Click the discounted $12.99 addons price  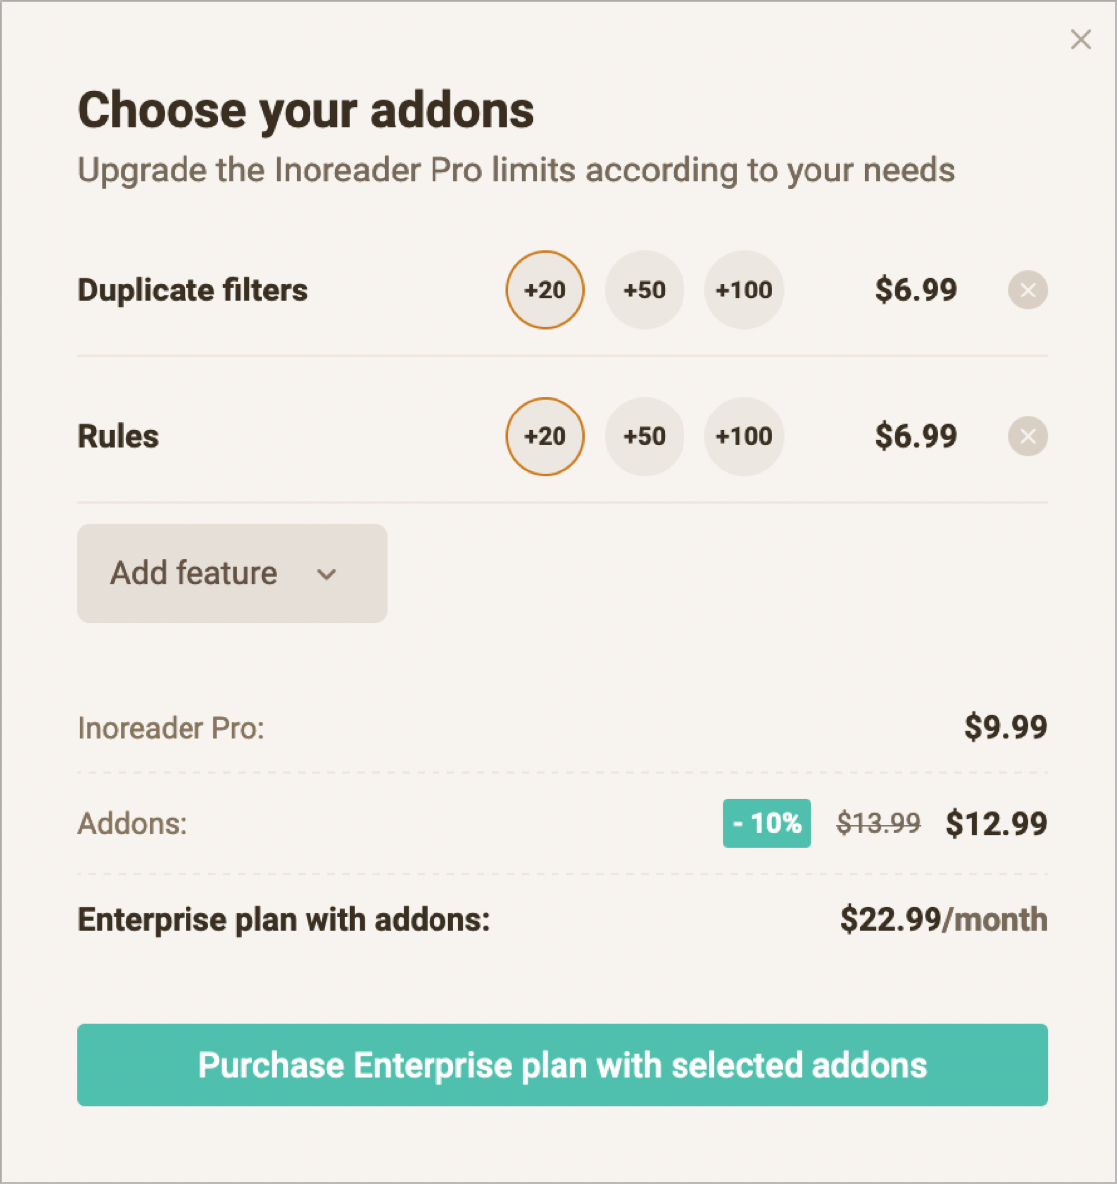click(x=996, y=823)
